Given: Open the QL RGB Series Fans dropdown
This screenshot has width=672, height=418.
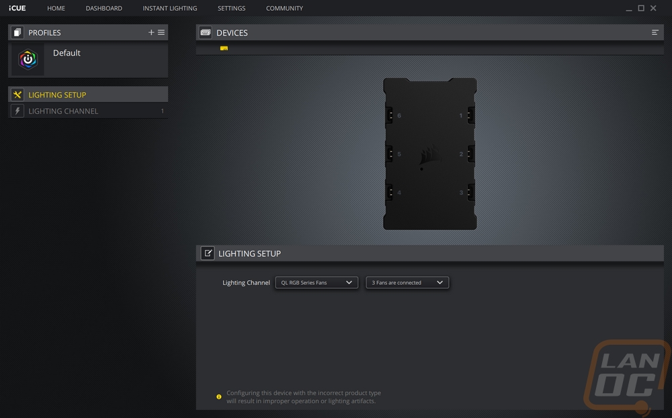Looking at the screenshot, I should pyautogui.click(x=317, y=282).
